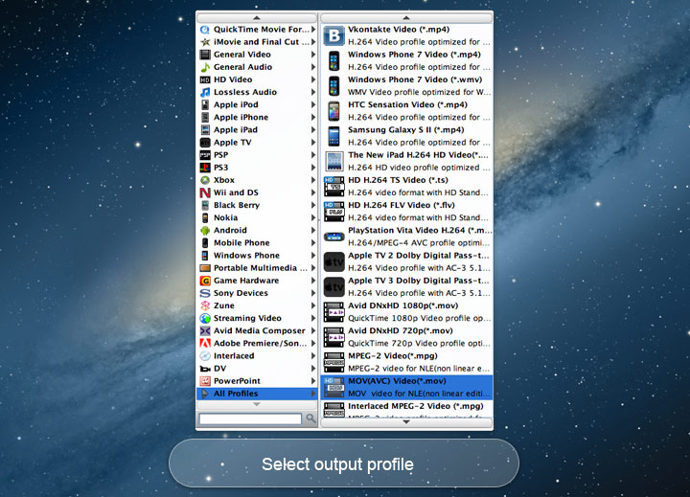
Task: Click the Sony Devices icon
Action: (205, 293)
